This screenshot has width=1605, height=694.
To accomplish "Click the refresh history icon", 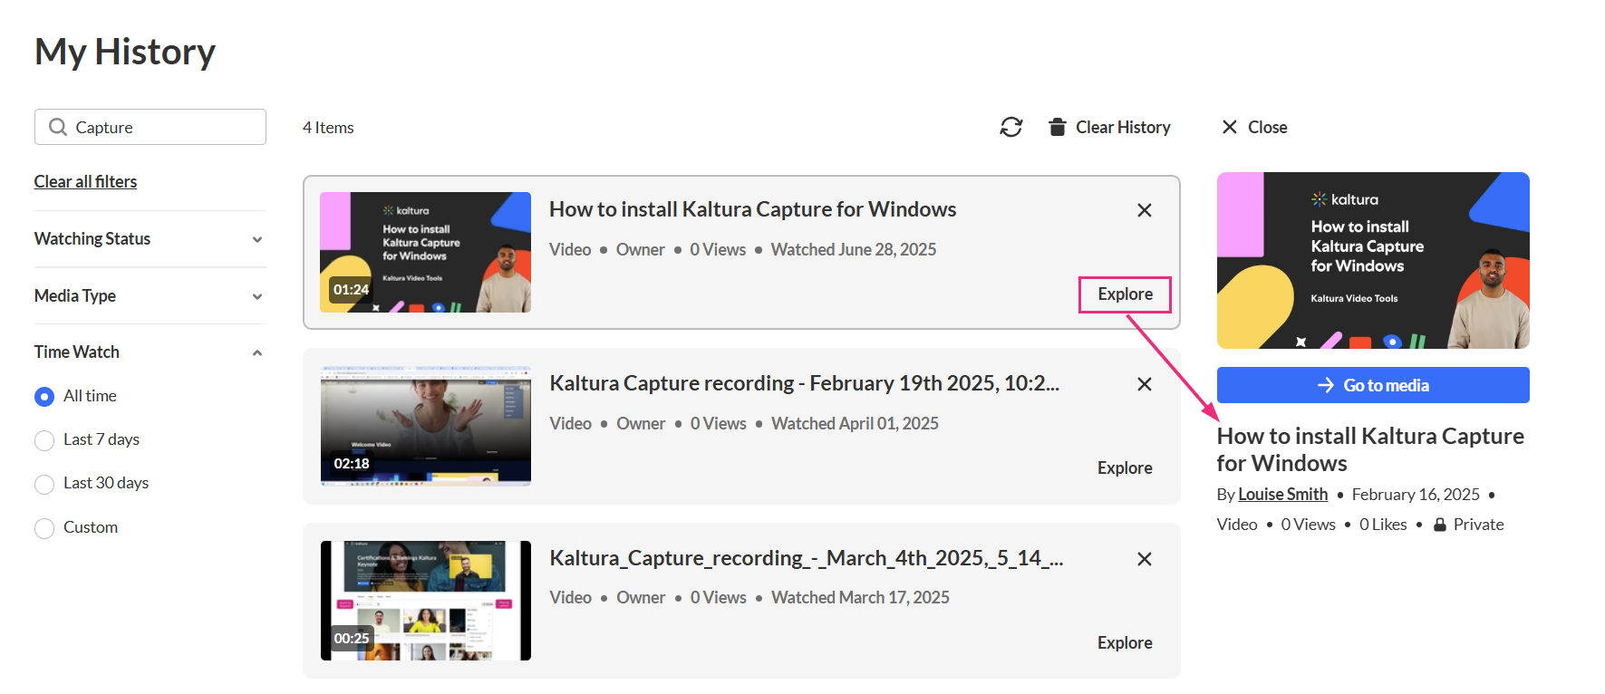I will pos(1010,128).
